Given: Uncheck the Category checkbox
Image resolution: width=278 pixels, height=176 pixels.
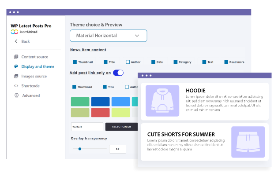Looking at the screenshot, I should 176,62.
